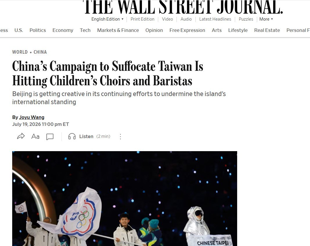Select the U.S. section
This screenshot has height=246, width=310.
[19, 30]
